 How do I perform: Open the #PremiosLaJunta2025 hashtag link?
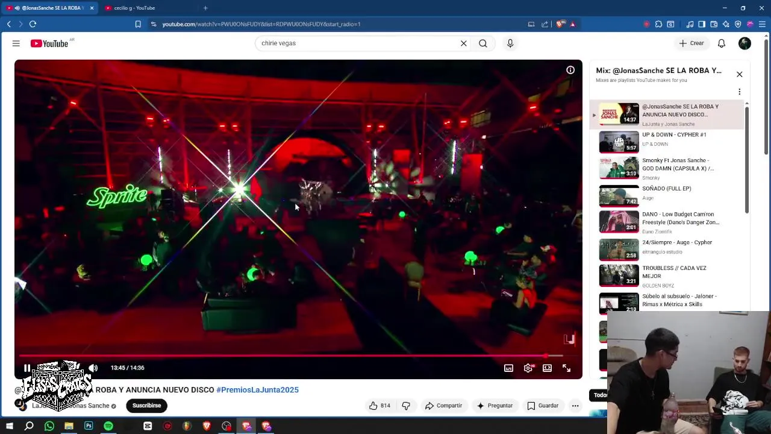pos(257,390)
